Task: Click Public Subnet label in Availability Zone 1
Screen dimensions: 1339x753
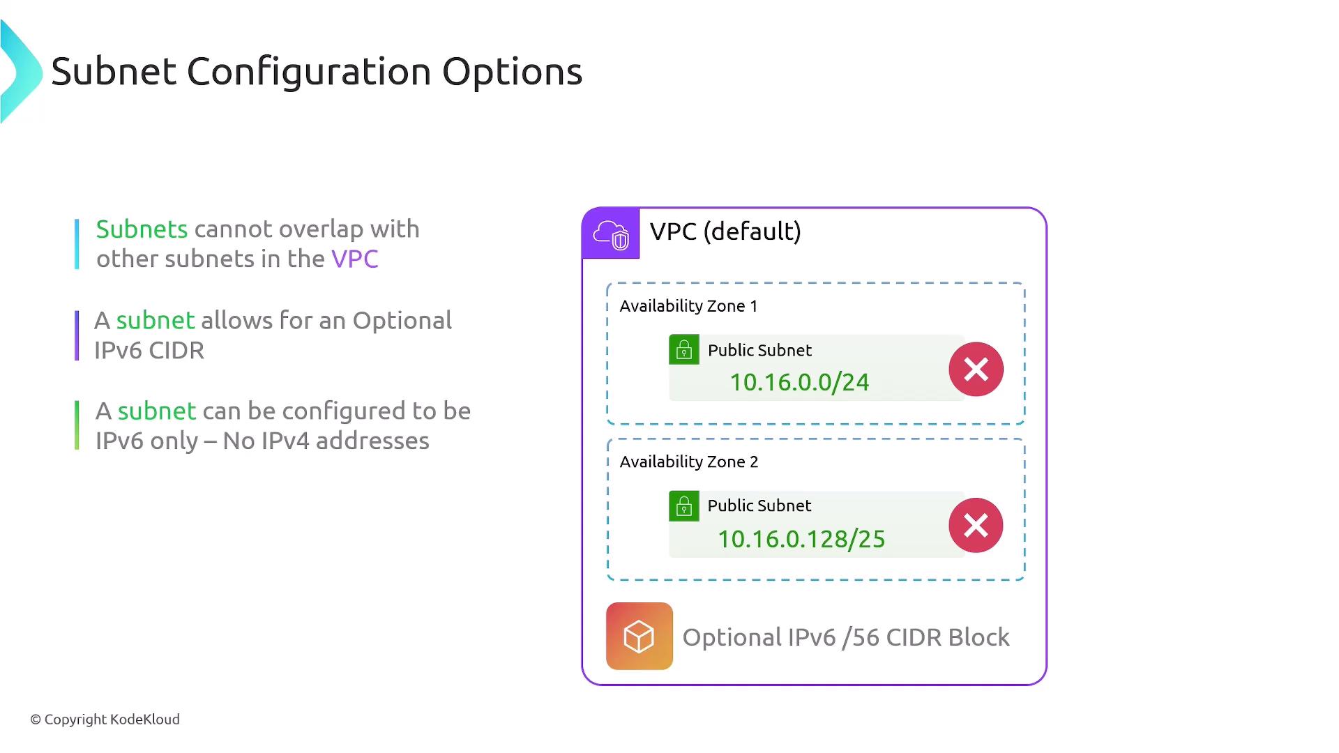Action: click(759, 350)
